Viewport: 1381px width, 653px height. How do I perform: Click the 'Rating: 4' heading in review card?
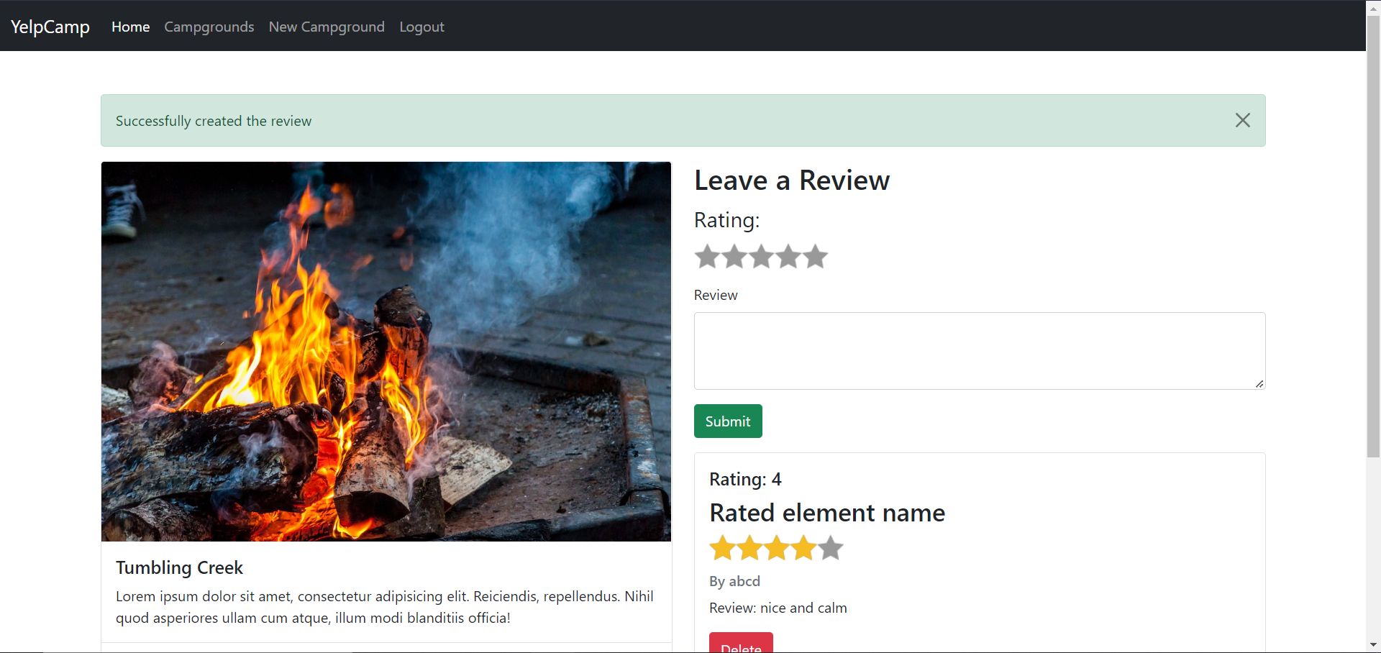point(745,479)
